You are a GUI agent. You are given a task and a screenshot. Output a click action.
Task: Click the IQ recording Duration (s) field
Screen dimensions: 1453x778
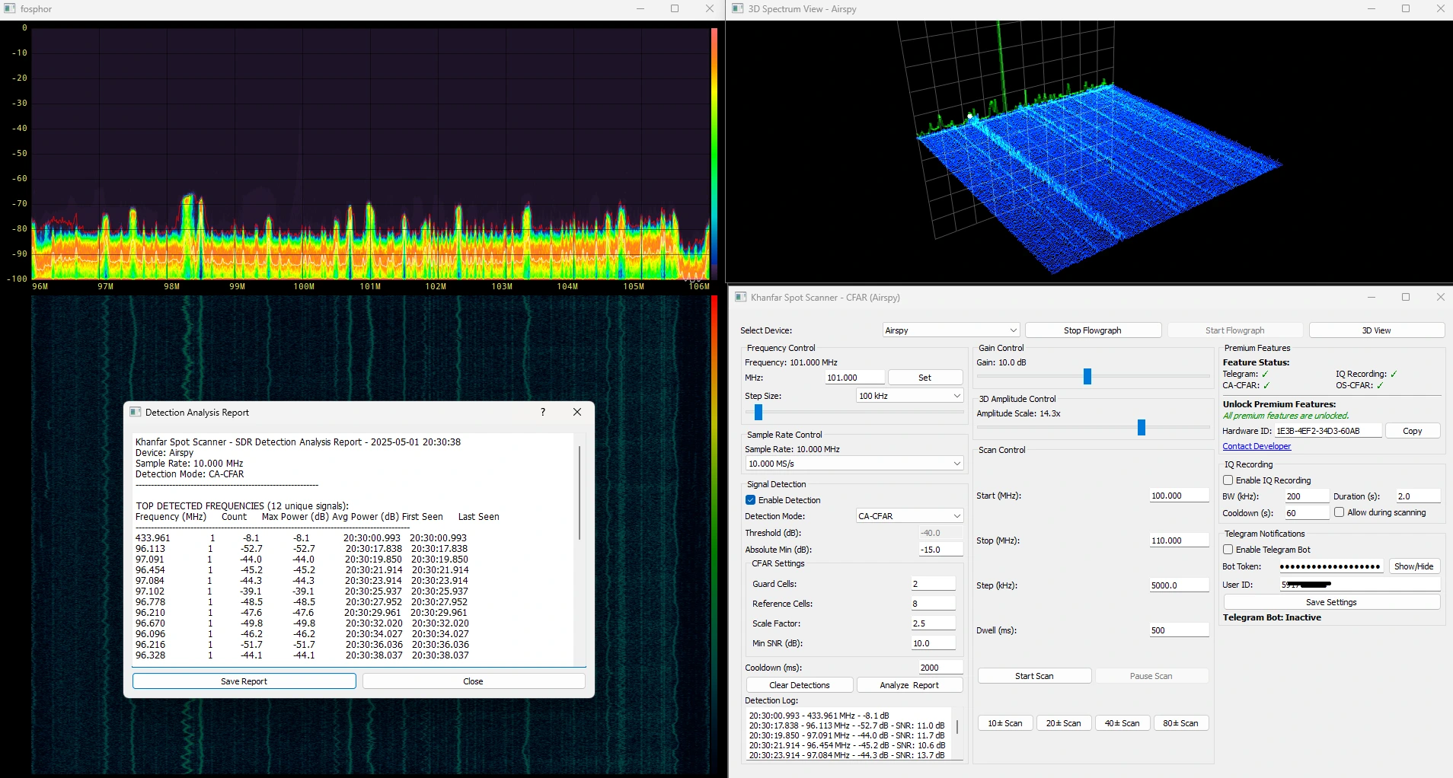click(1418, 496)
